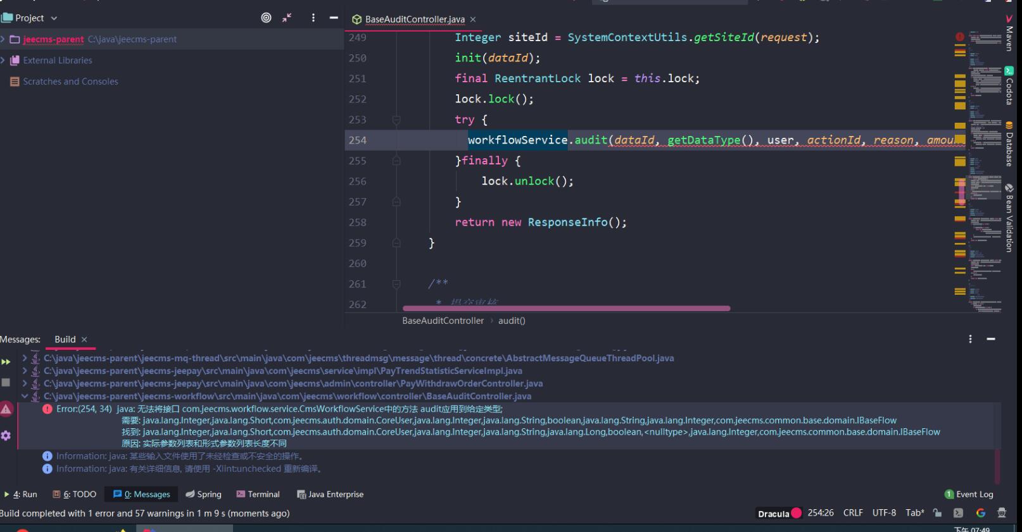The width and height of the screenshot is (1022, 532).
Task: Click the Dracula theme color indicator
Action: coord(797,513)
